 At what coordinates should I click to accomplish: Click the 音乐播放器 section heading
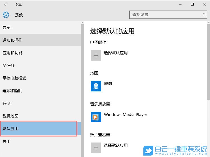[x=100, y=104]
